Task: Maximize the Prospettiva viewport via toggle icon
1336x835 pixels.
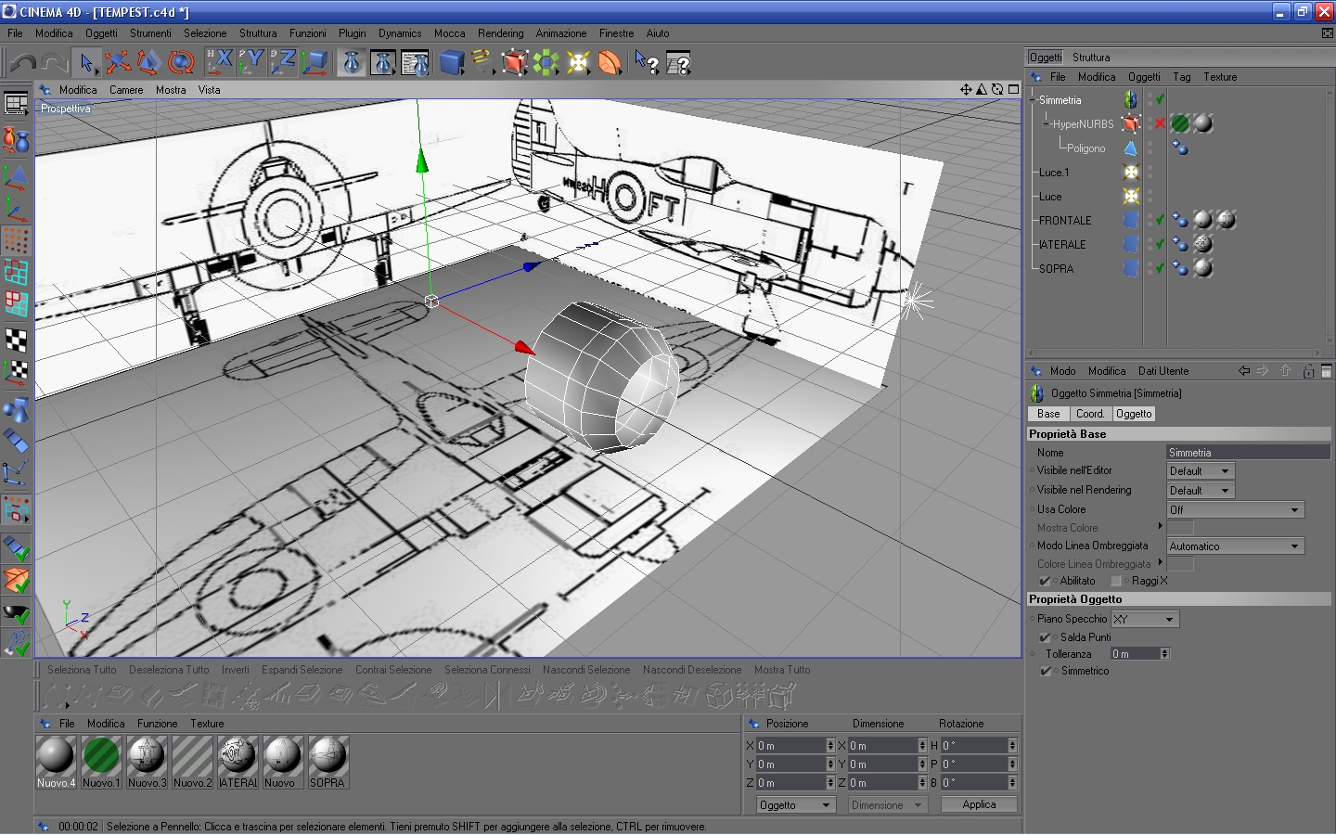Action: pyautogui.click(x=1014, y=89)
